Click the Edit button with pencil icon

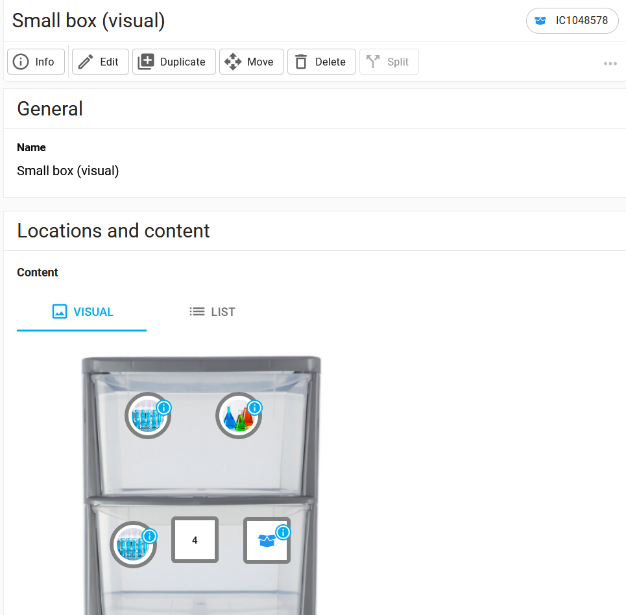pos(100,62)
